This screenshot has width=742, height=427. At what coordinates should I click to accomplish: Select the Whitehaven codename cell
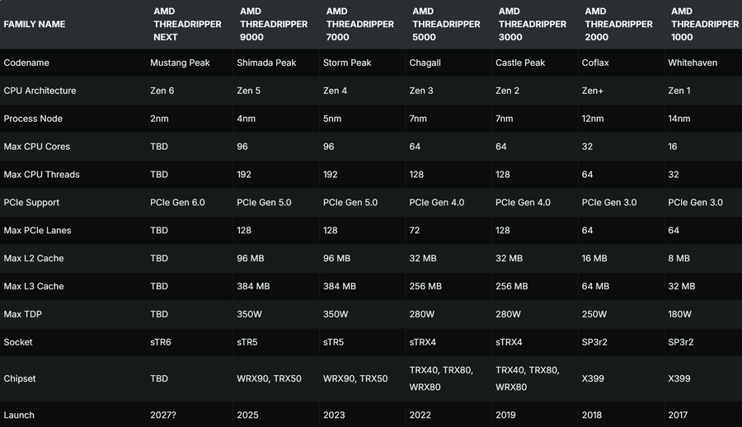[693, 63]
